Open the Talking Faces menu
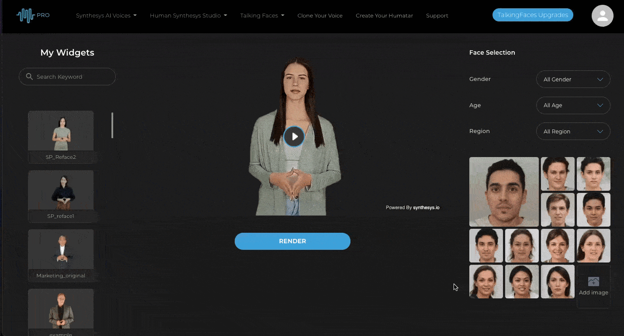This screenshot has height=336, width=624. click(x=262, y=15)
